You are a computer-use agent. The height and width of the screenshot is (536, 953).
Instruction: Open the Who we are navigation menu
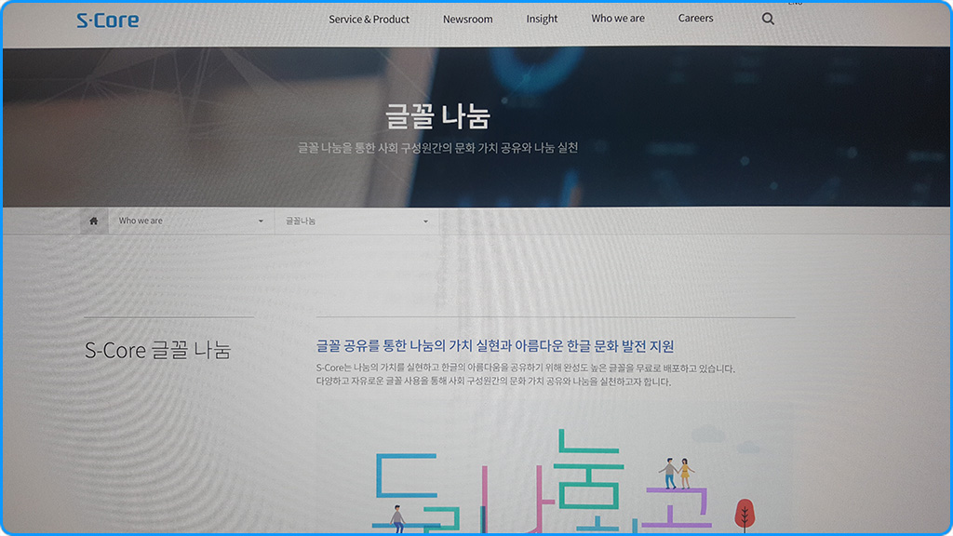tap(617, 19)
